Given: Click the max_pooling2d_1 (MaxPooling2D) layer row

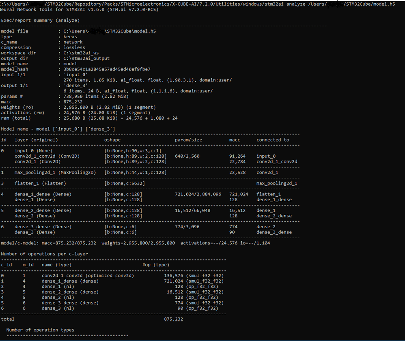Looking at the screenshot, I should point(55,172).
